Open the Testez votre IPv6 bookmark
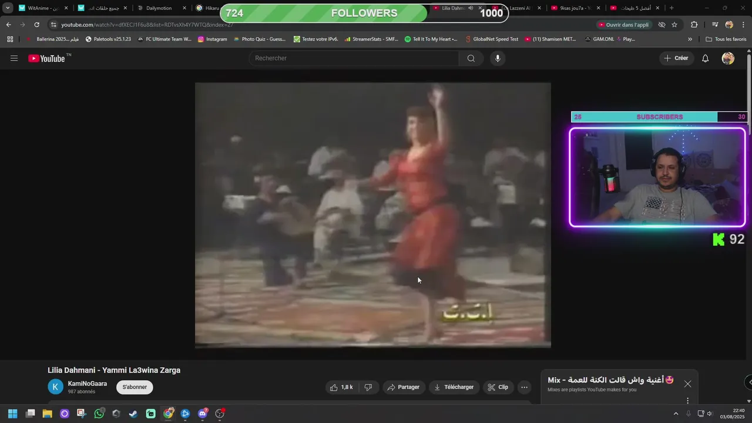This screenshot has width=752, height=423. [x=315, y=39]
